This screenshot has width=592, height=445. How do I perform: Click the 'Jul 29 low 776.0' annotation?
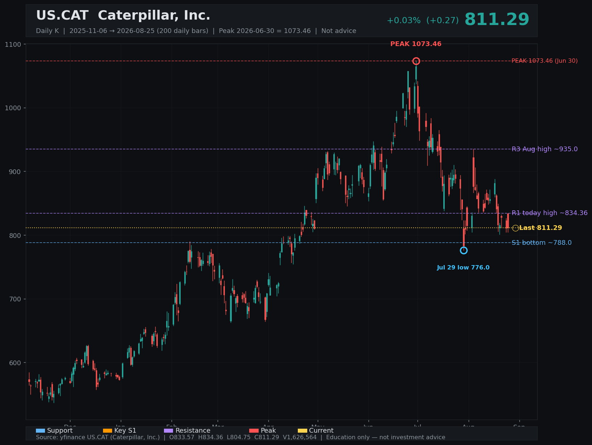tap(463, 268)
